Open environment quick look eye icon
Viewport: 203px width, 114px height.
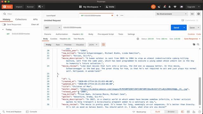point(192,14)
